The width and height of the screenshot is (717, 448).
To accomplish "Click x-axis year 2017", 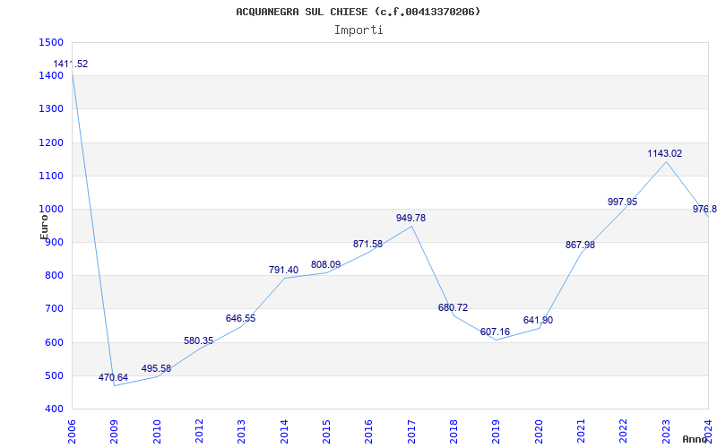I will [x=411, y=432].
